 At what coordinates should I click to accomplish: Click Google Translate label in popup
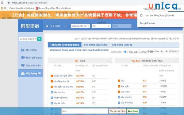[148, 23]
